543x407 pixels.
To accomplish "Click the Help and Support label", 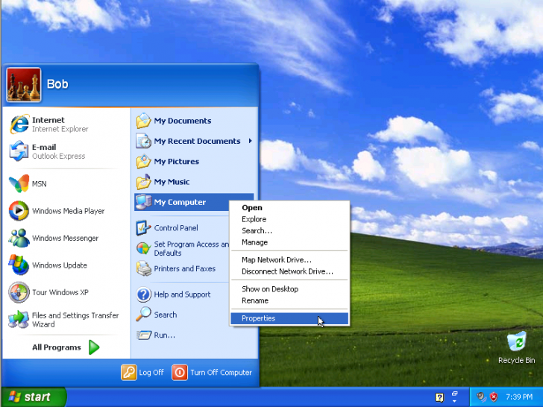I will pos(182,294).
